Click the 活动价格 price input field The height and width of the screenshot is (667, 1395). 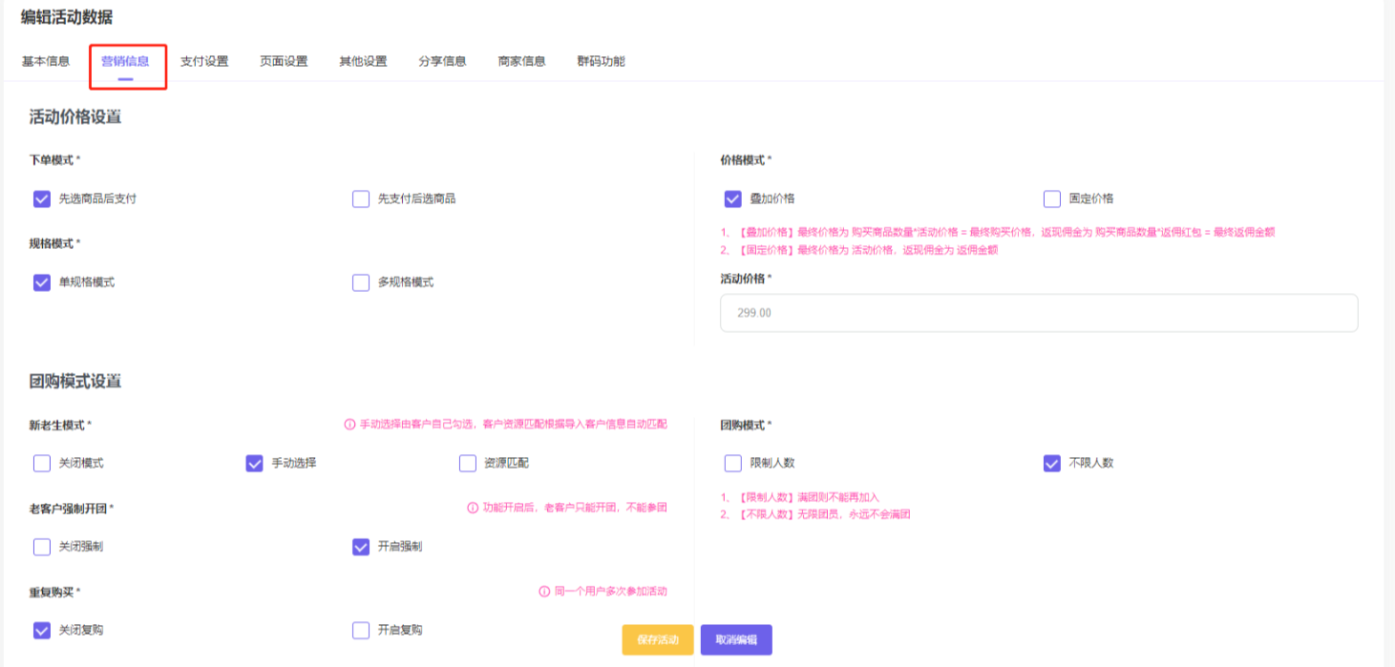1038,312
